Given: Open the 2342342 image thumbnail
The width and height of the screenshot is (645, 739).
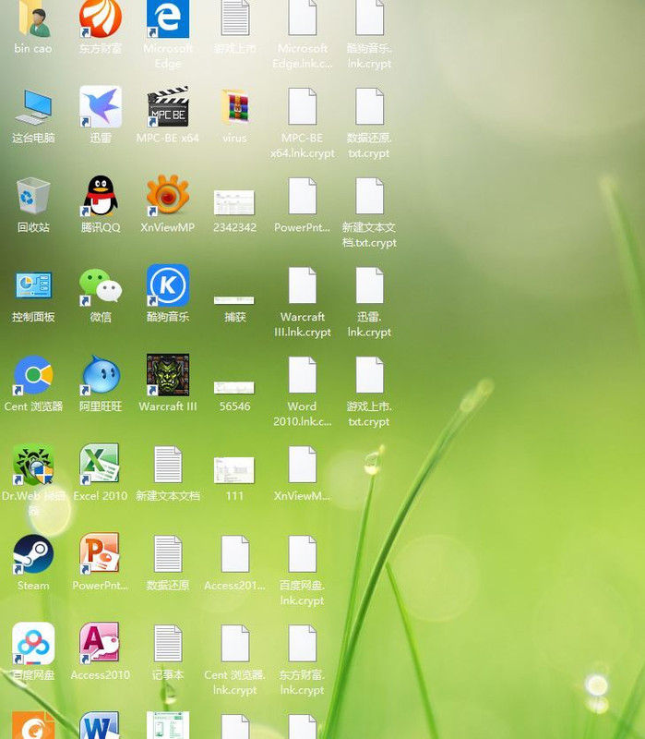Looking at the screenshot, I should point(234,202).
